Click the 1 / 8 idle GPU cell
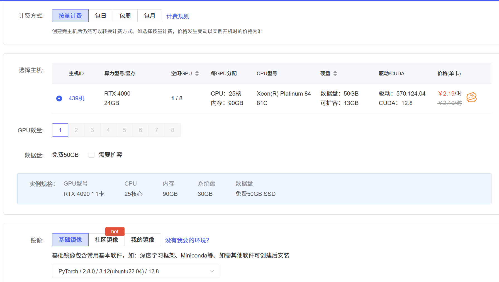This screenshot has height=282, width=499. [177, 98]
